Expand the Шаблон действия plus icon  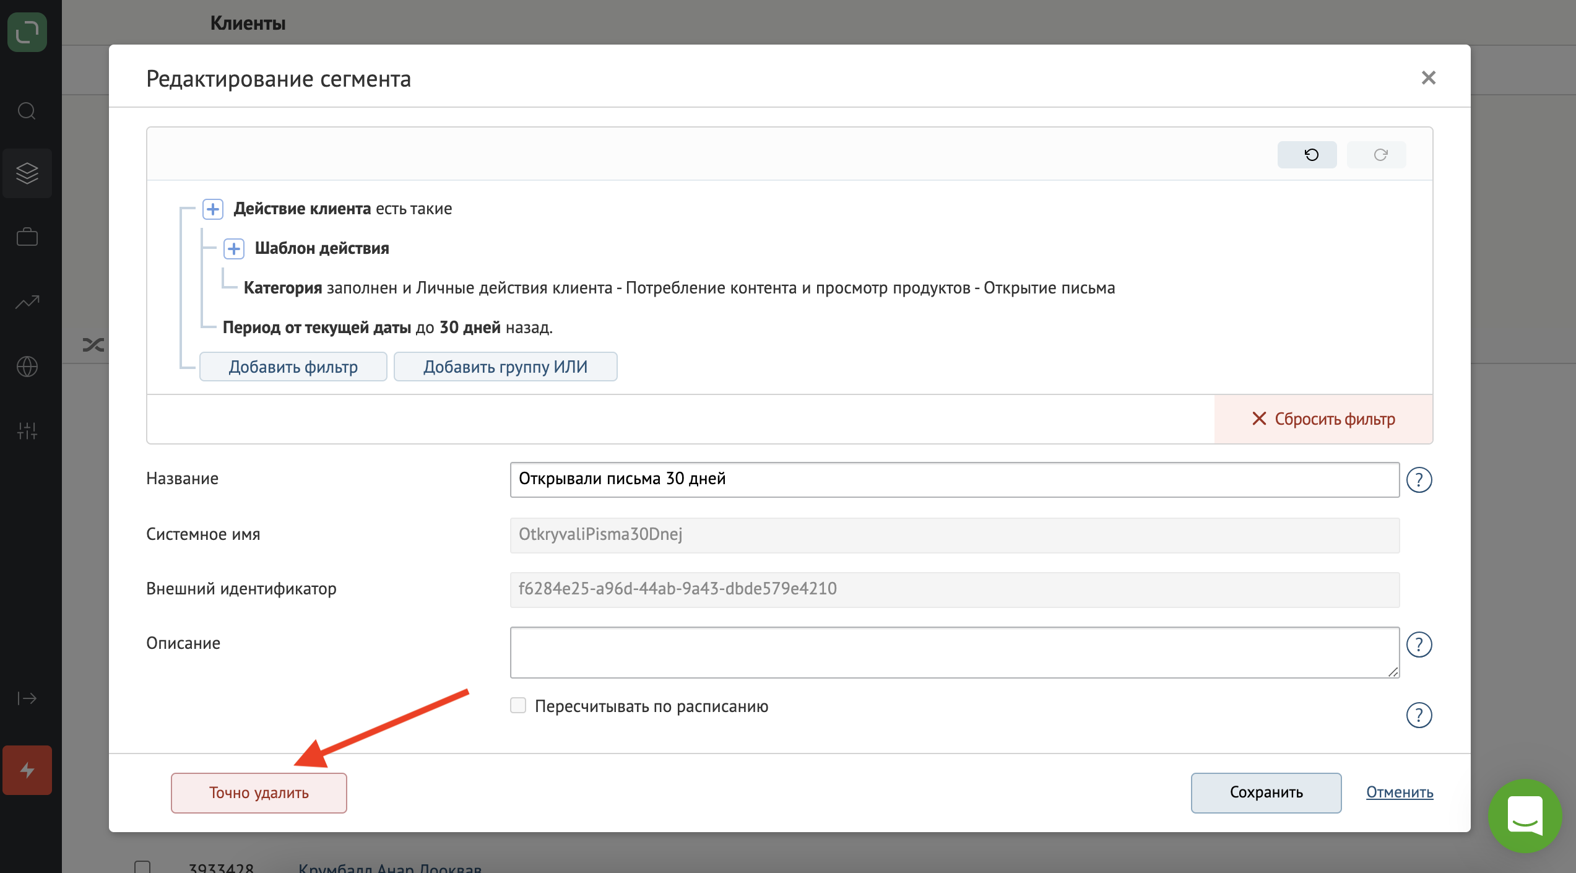tap(234, 249)
